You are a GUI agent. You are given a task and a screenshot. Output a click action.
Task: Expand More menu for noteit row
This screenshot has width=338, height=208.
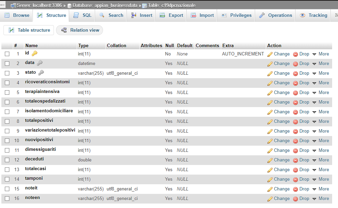(x=321, y=189)
